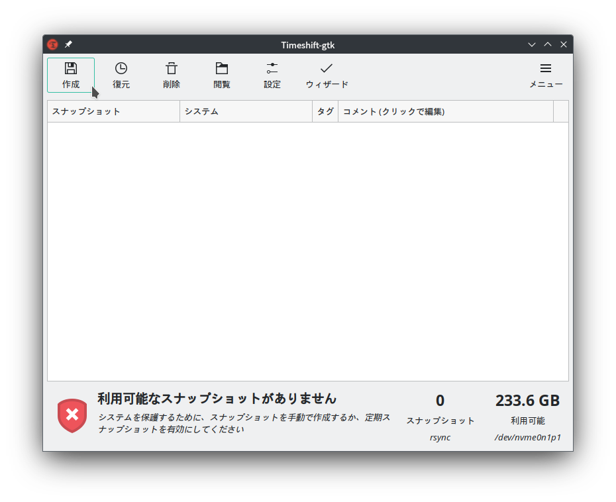Image resolution: width=616 pixels, height=502 pixels.
Task: Click the 削除 (Delete) trash icon
Action: 172,68
